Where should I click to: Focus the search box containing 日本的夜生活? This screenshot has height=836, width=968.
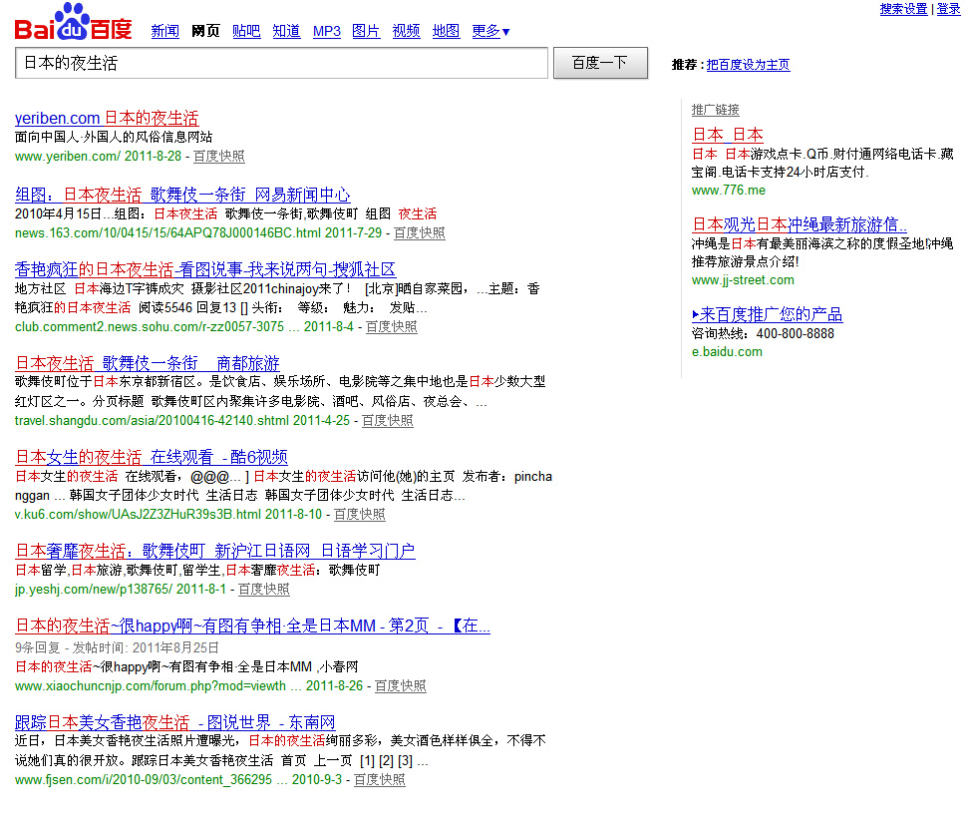coord(281,63)
